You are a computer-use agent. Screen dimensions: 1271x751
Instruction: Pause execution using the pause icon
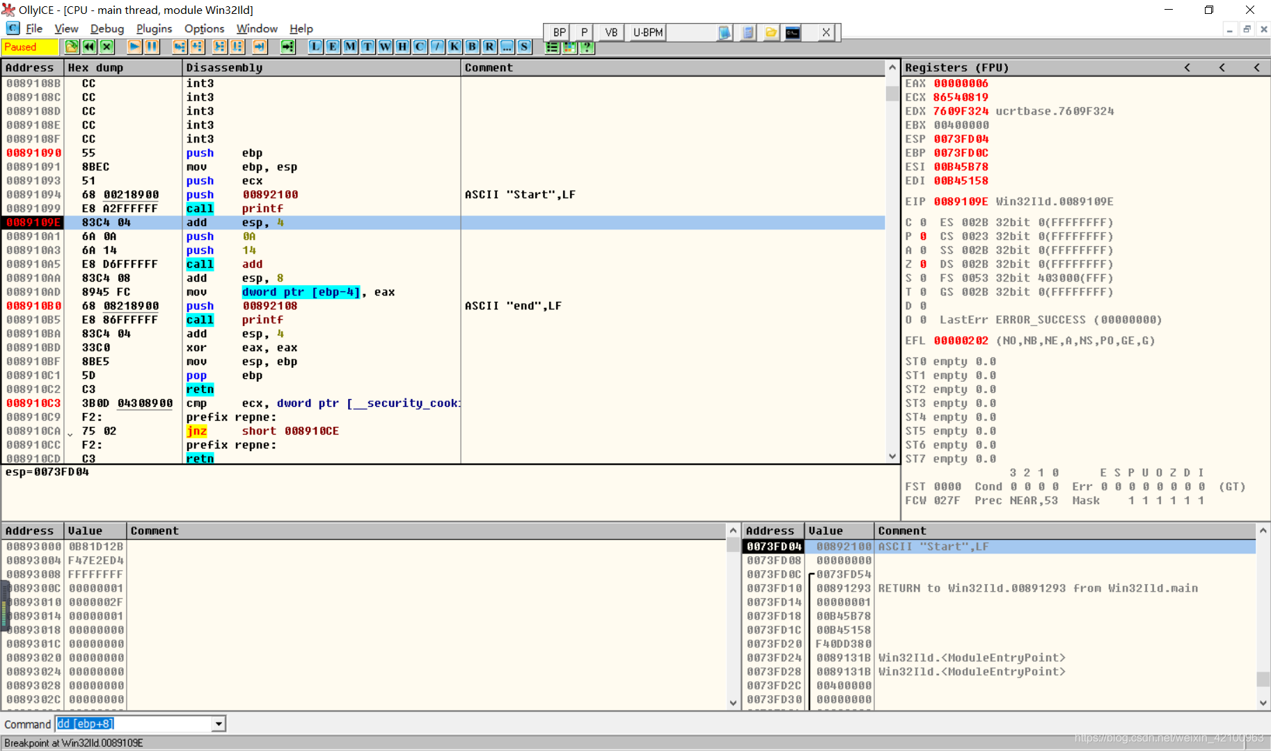(x=152, y=47)
